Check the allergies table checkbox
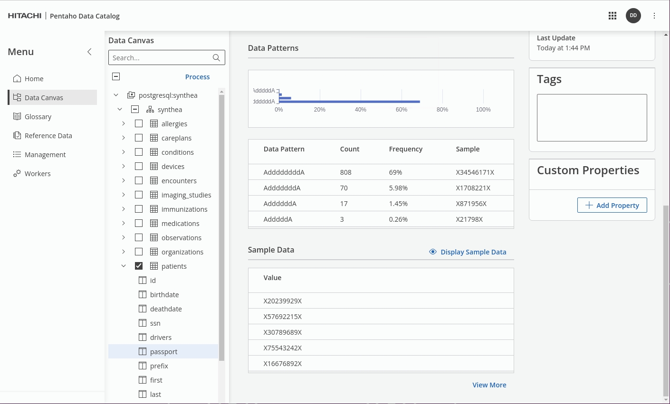 [x=139, y=124]
